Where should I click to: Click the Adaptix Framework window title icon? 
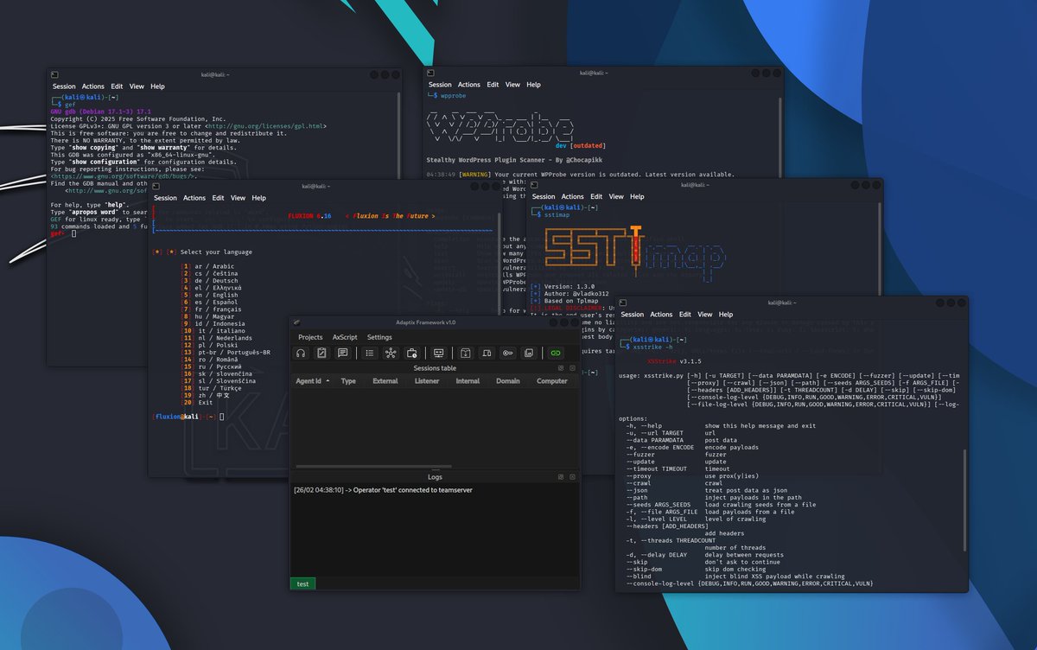click(x=296, y=322)
